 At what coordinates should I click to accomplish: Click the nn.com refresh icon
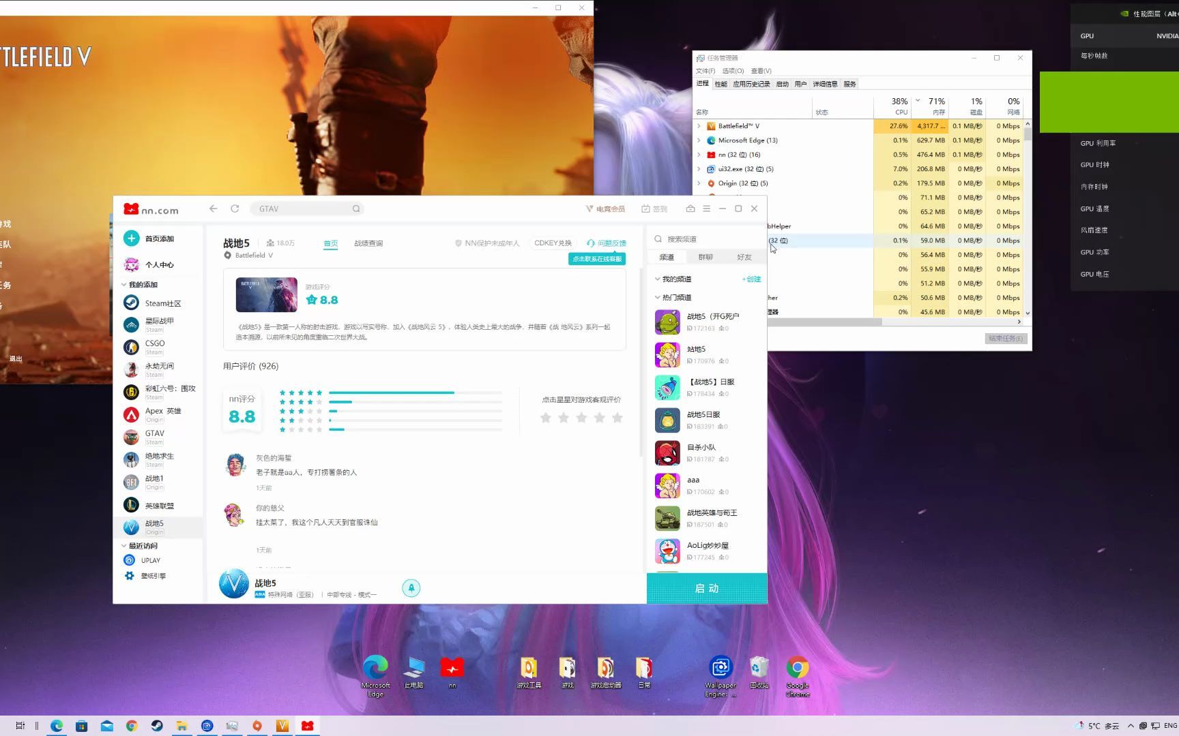tap(235, 209)
